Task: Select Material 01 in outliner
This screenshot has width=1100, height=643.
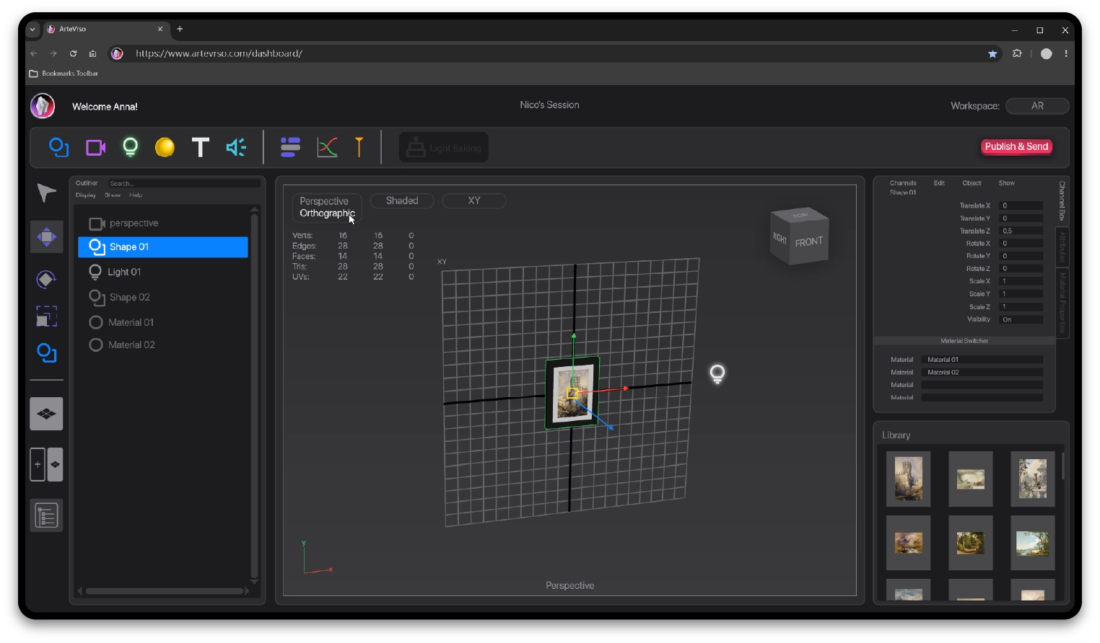Action: [163, 322]
